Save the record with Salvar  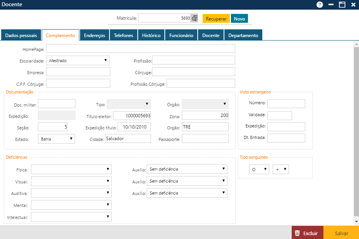click(x=342, y=232)
